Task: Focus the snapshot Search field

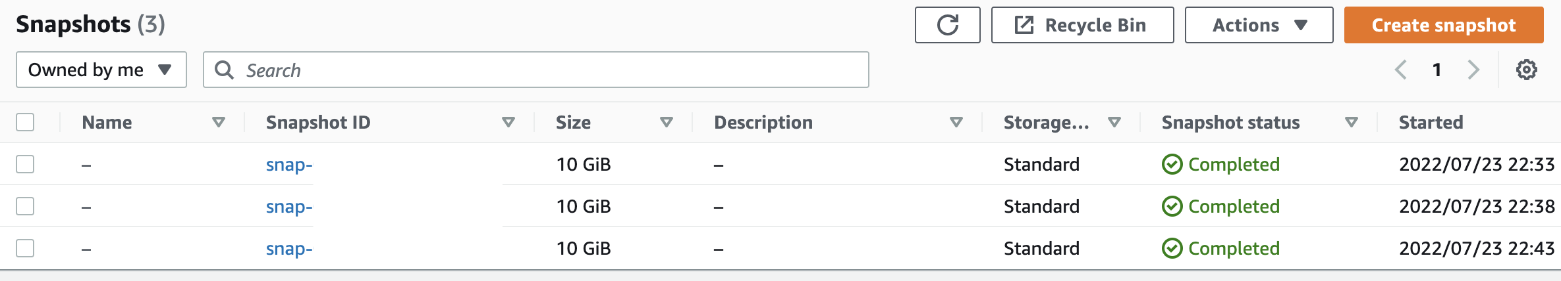Action: click(536, 70)
